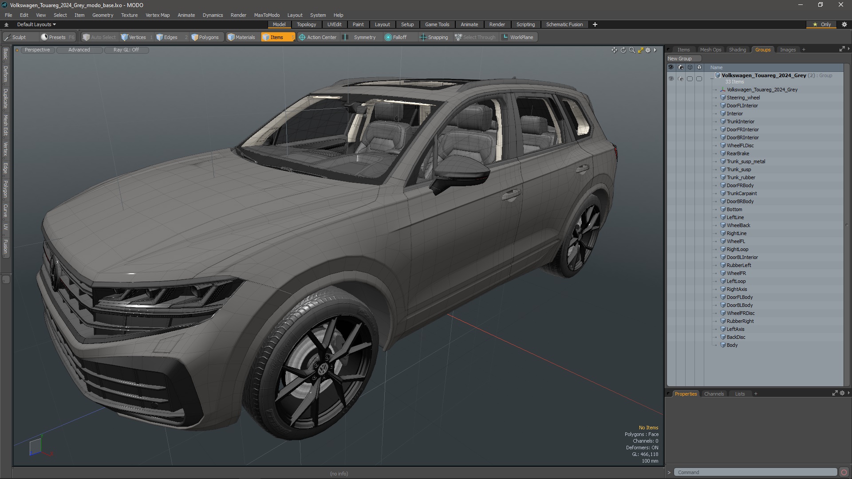Image resolution: width=852 pixels, height=479 pixels.
Task: Toggle Select Through option
Action: 475,37
